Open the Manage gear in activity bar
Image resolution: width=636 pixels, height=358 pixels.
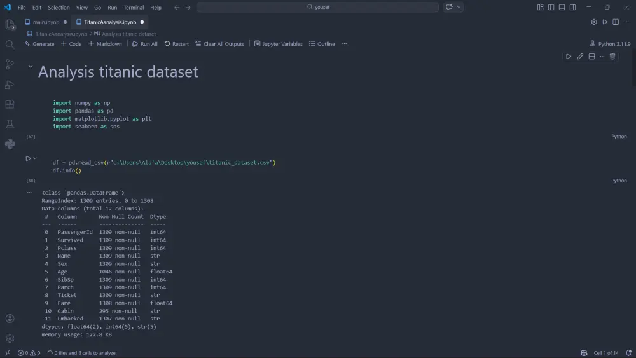pos(10,338)
